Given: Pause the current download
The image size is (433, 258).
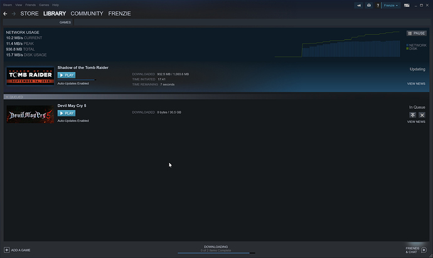Looking at the screenshot, I should pos(417,33).
